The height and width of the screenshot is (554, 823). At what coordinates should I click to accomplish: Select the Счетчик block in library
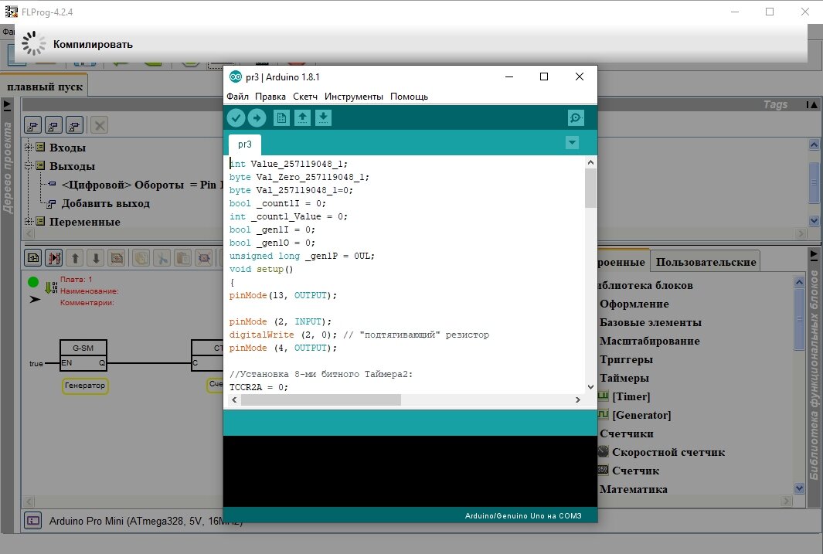tap(635, 471)
